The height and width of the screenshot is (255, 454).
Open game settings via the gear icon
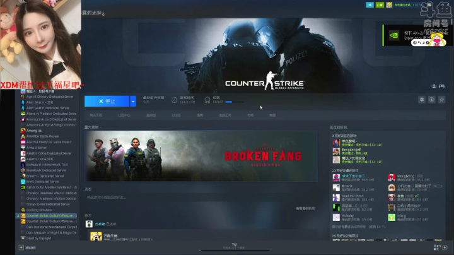(422, 100)
